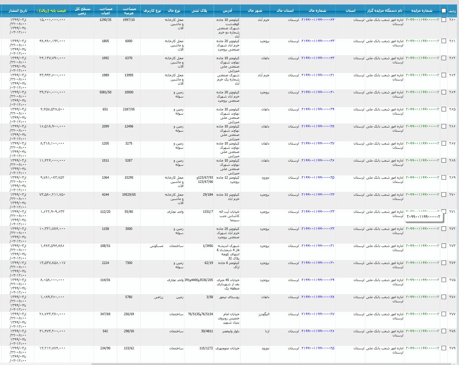
Task: Click the مساحت عرصه column header
Action: [x=129, y=11]
